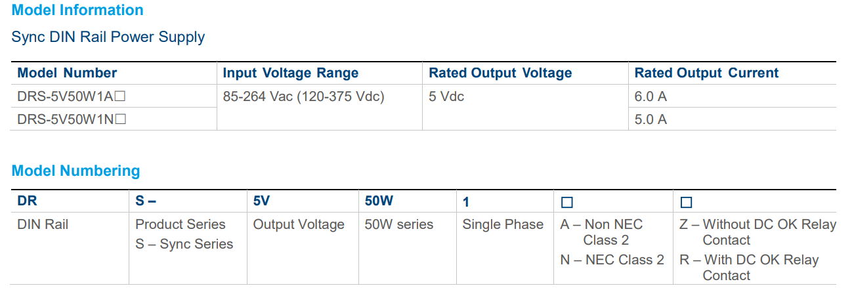The width and height of the screenshot is (854, 288).
Task: Click the Rated Output Current column header
Action: point(706,73)
